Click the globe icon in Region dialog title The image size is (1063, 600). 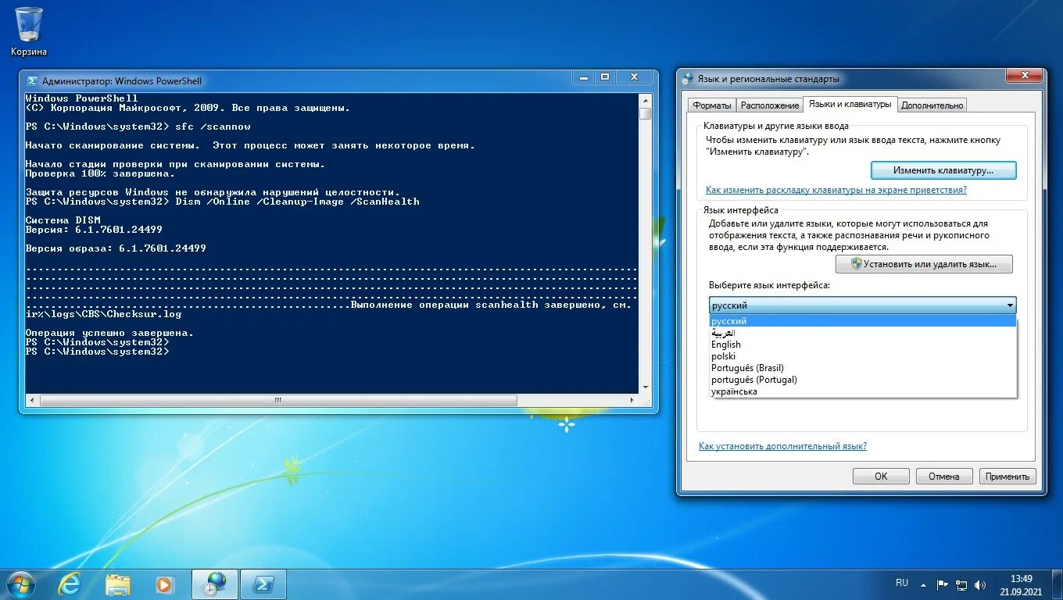point(688,79)
